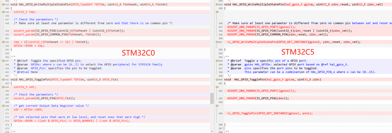Viewport: 392px width, 133px height.
Task: Click 'LL_GPIO_TogglePin(GPIO_GET_INSTANCE(gpiox), pins);' line
Action: coord(270,113)
